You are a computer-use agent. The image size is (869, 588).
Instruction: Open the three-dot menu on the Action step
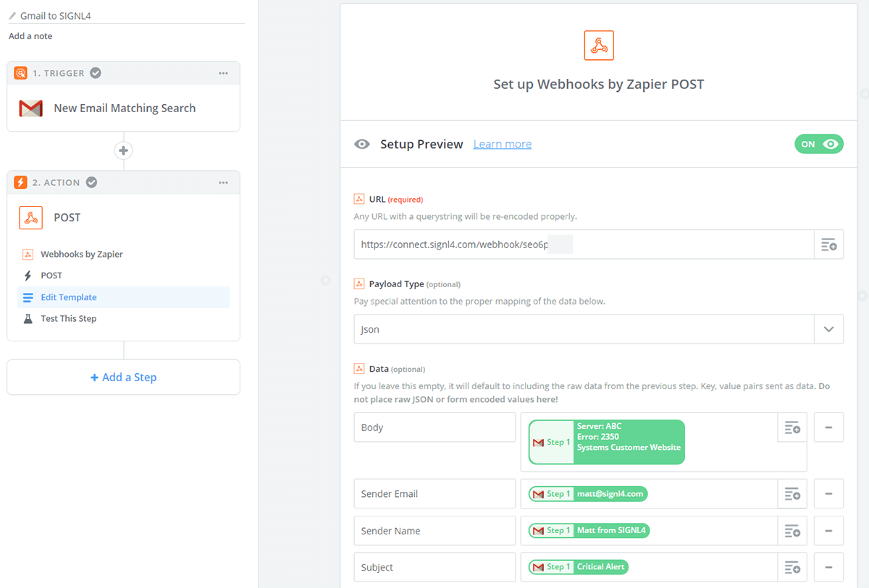[x=224, y=182]
